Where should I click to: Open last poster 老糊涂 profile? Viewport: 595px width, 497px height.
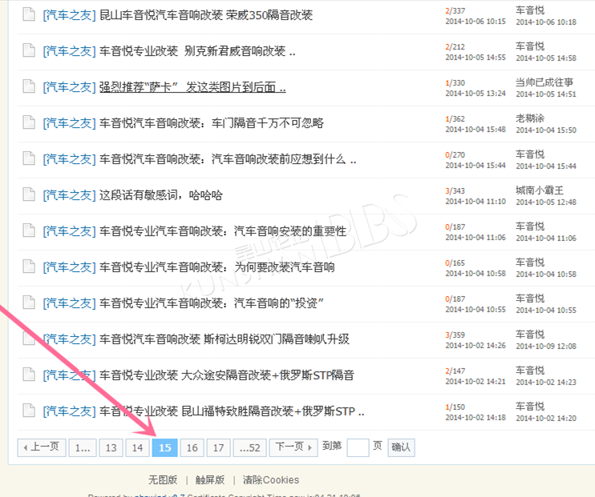click(x=530, y=118)
